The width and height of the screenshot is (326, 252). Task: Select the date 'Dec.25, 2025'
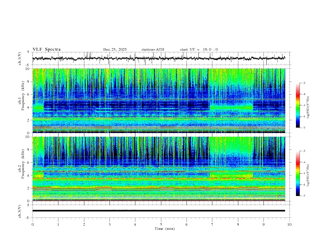tap(115, 49)
